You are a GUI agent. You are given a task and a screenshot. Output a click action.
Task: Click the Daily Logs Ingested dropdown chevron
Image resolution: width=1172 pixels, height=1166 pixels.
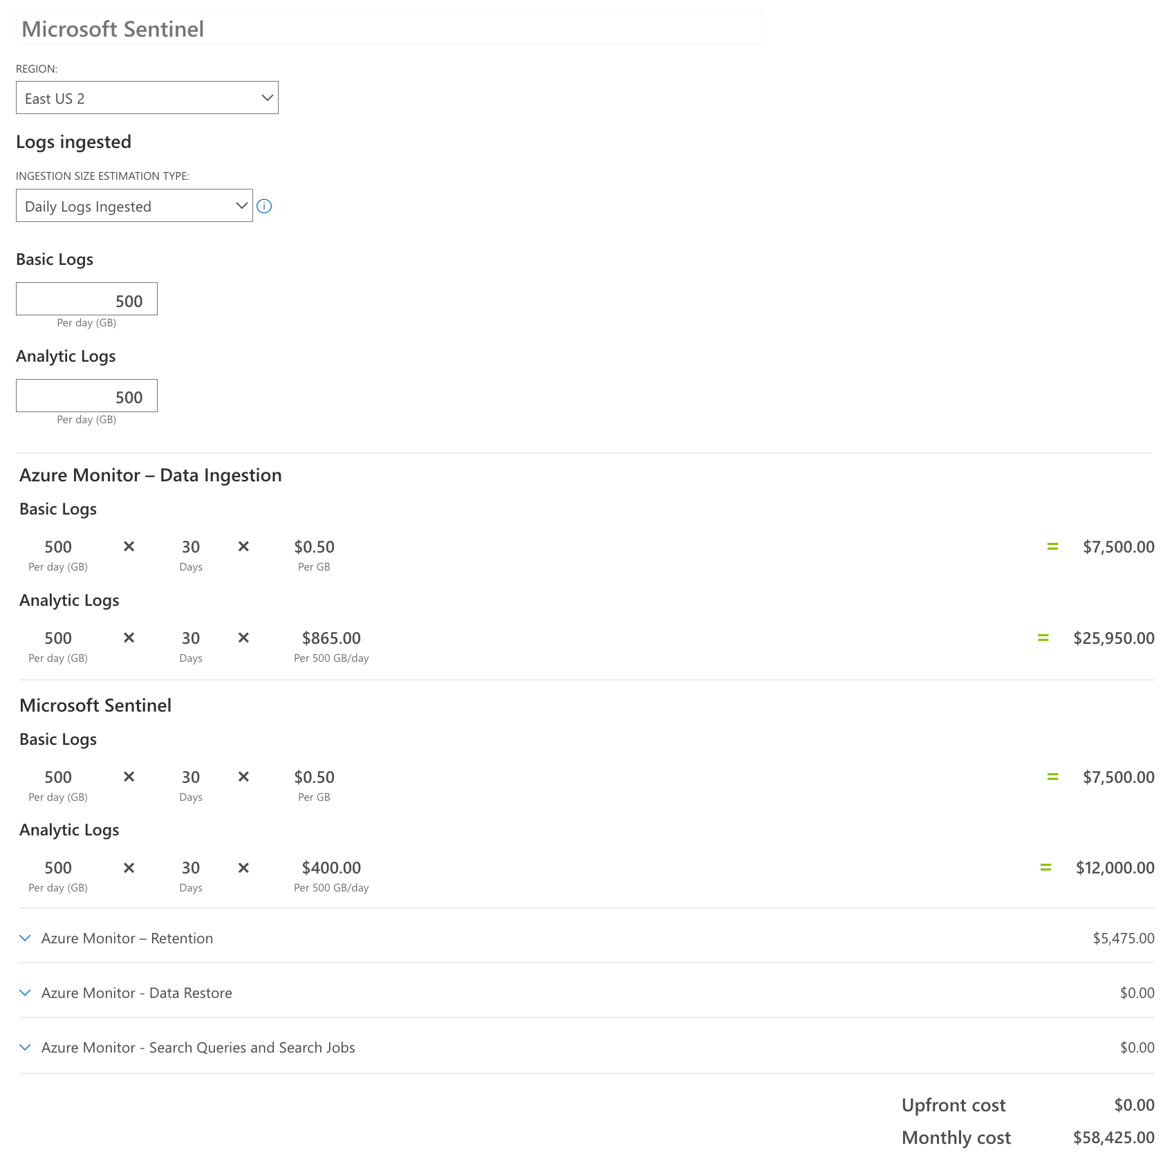pos(241,205)
